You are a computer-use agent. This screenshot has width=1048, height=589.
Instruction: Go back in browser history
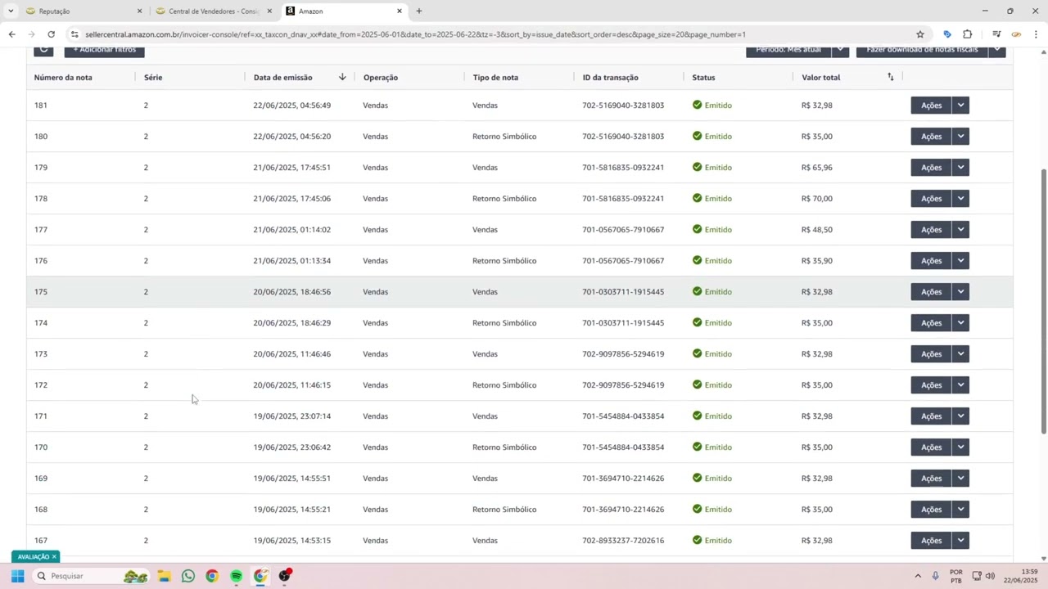pyautogui.click(x=11, y=34)
